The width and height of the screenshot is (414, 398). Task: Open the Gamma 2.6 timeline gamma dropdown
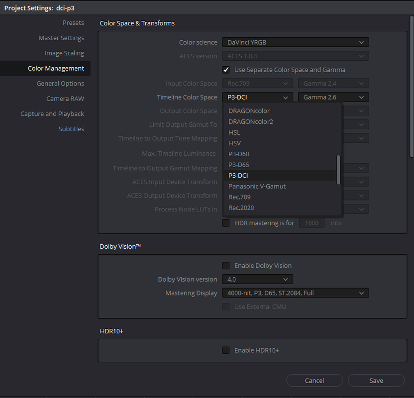click(x=333, y=97)
